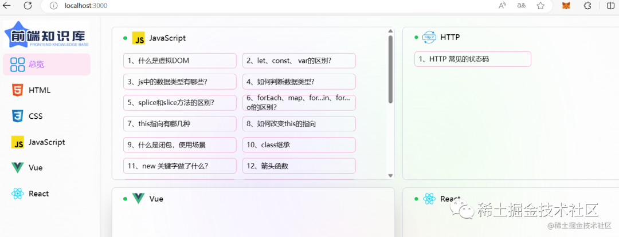Screen dimensions: 619x237
Task: Open question 11、new 关键字做了什么
Action: [180, 166]
